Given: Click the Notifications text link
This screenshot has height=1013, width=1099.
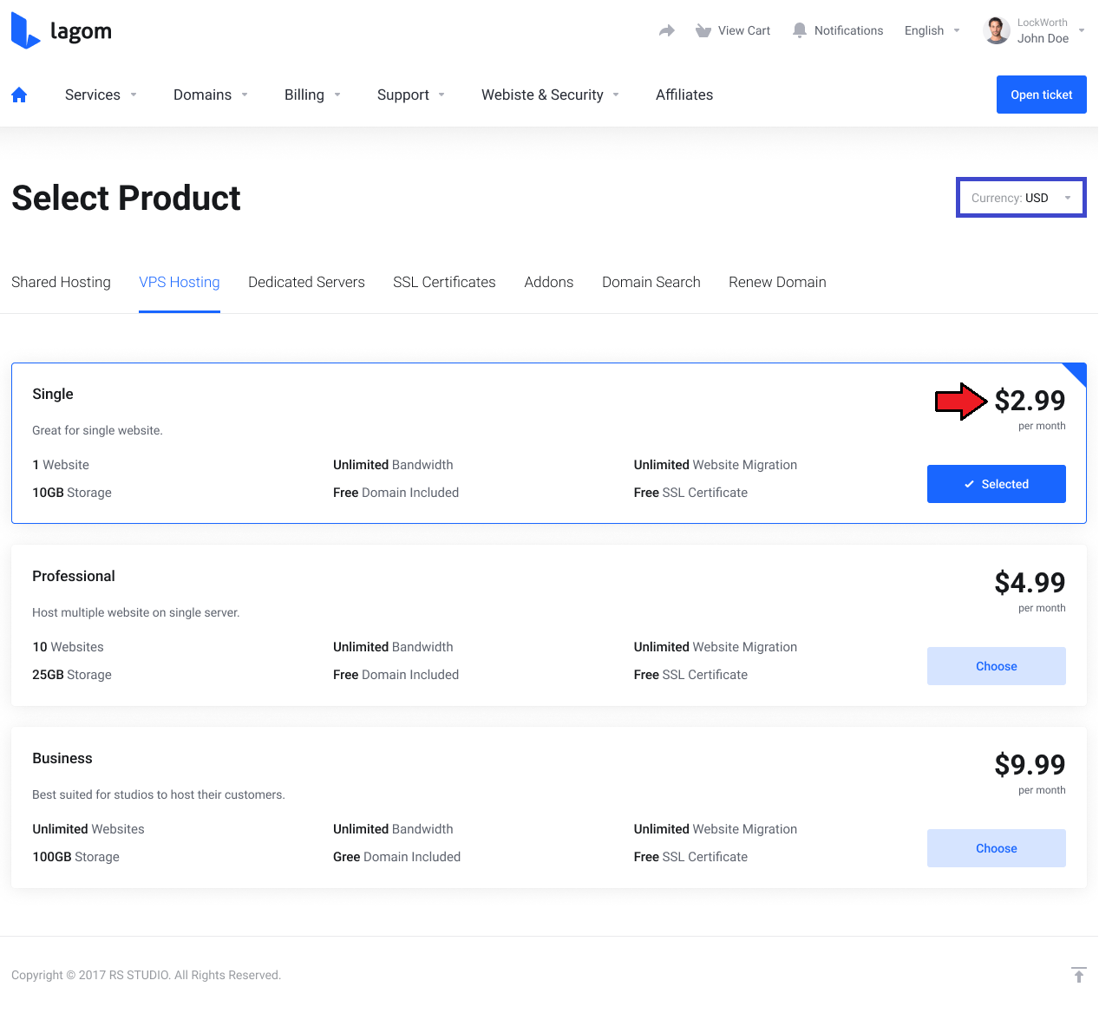Looking at the screenshot, I should [848, 30].
